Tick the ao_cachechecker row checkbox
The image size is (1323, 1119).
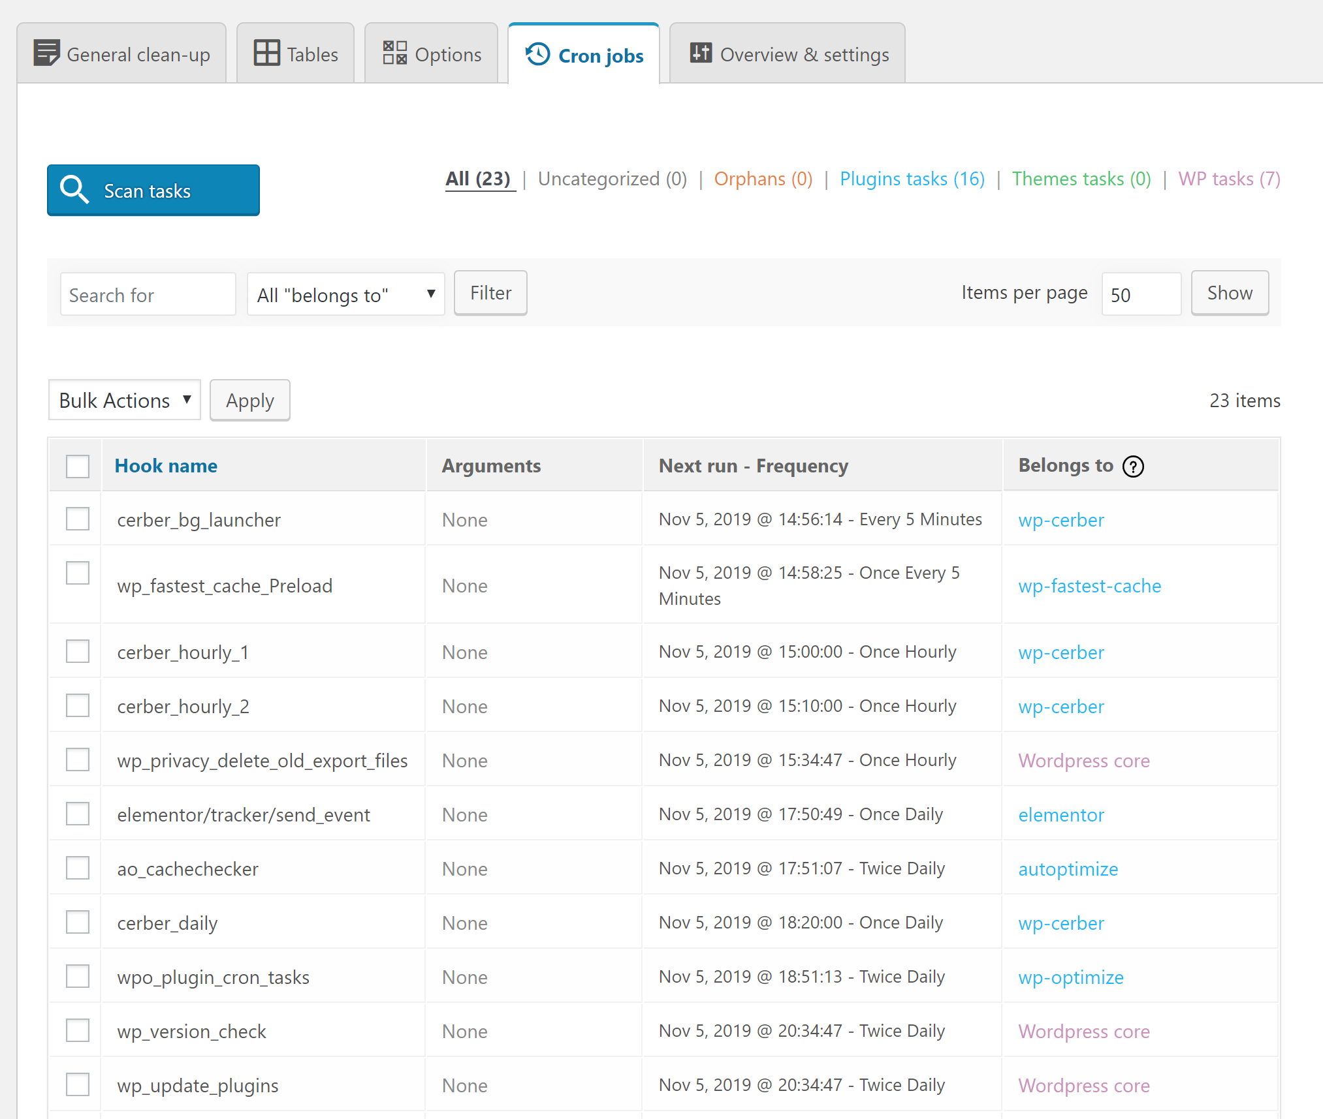[78, 868]
